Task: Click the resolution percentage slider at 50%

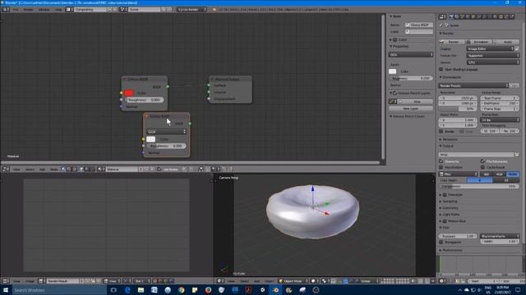Action: pyautogui.click(x=458, y=109)
